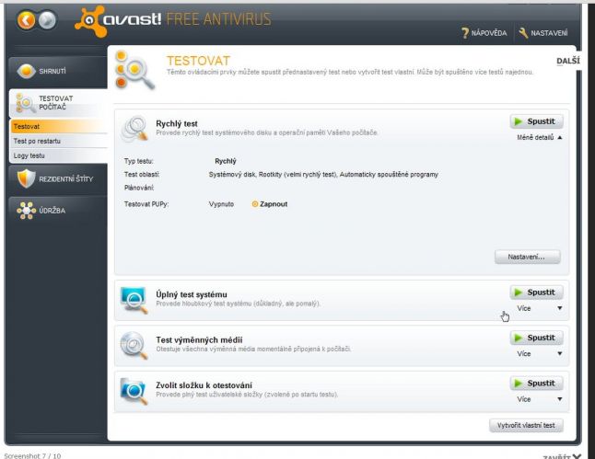Run Test výměnných médií with Spustit

536,339
